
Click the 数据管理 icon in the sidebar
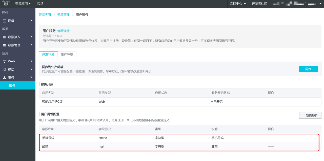click(x=5, y=45)
